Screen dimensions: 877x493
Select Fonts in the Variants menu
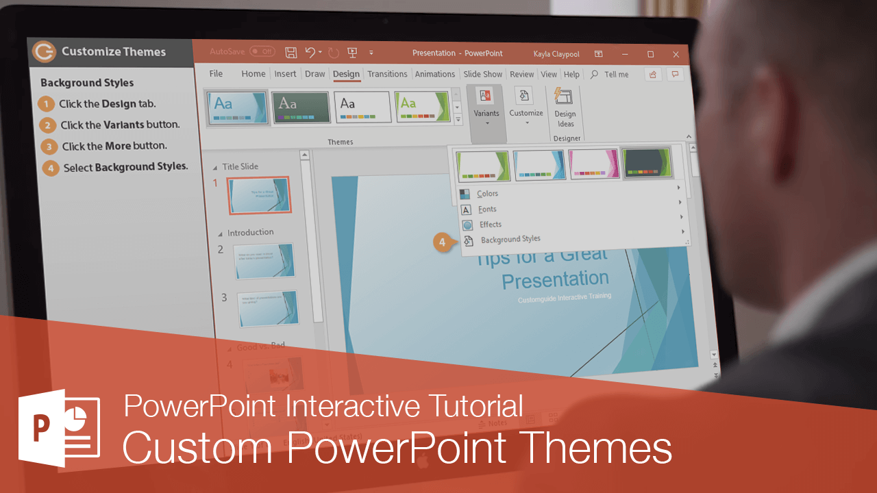488,209
